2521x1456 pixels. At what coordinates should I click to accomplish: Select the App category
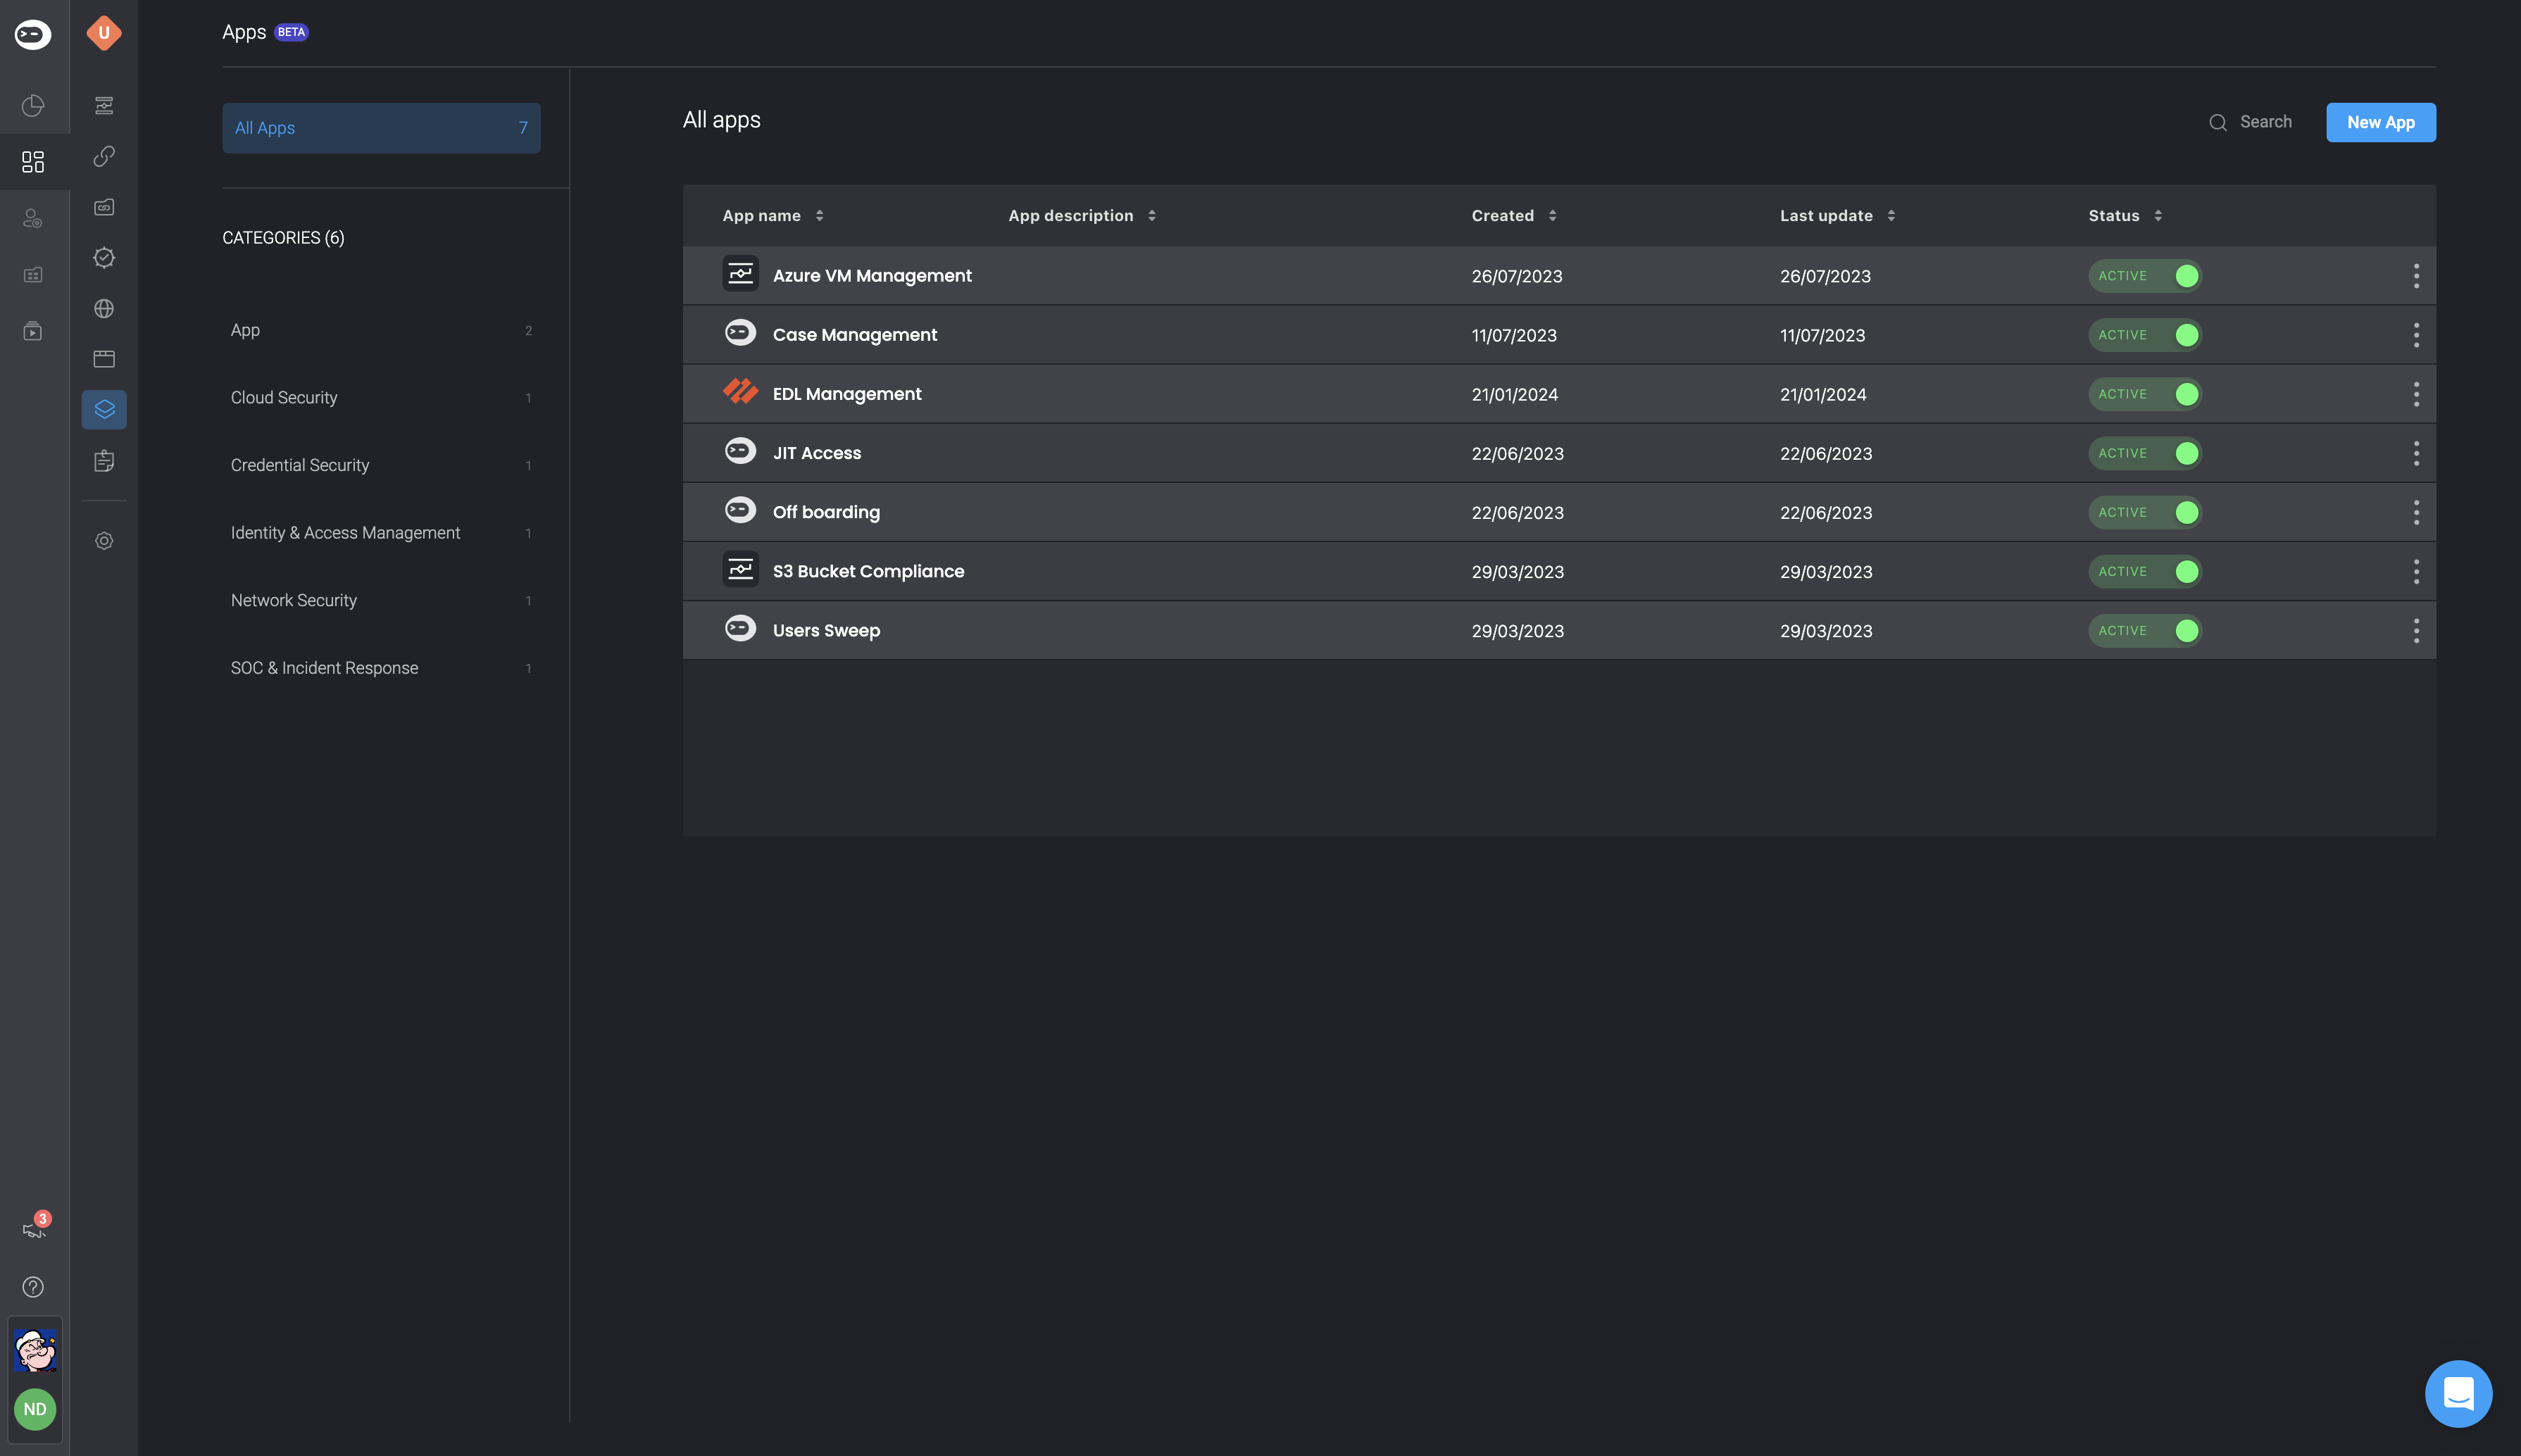(x=381, y=330)
